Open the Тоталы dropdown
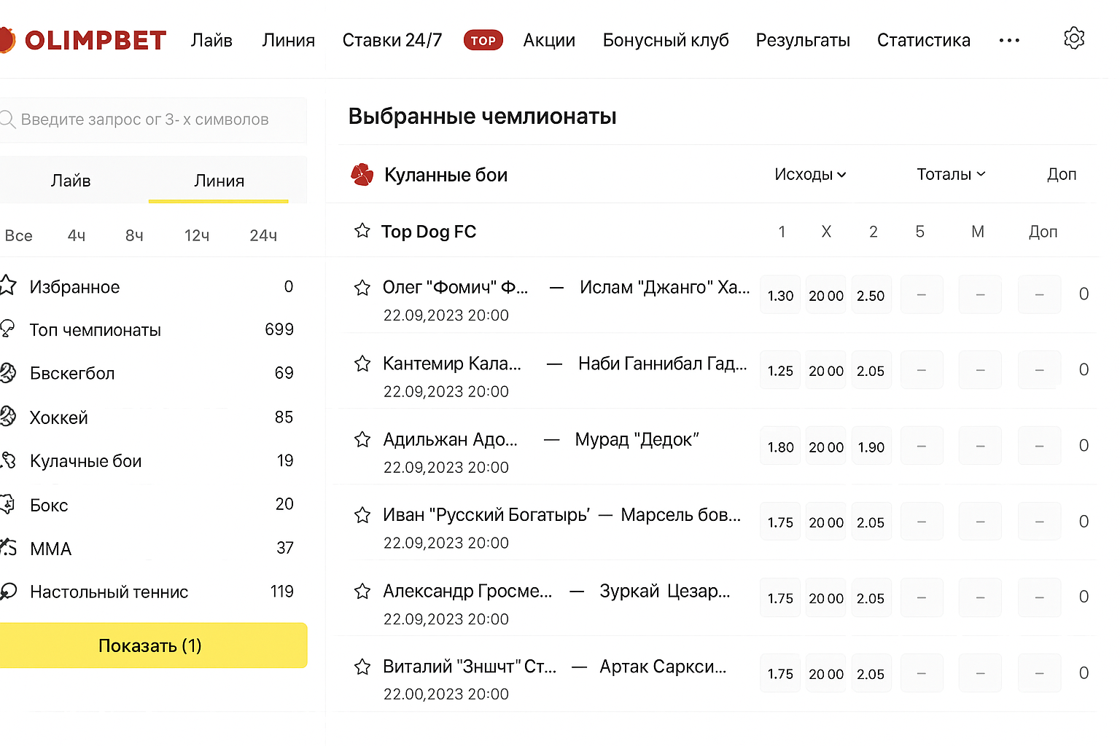 click(950, 175)
